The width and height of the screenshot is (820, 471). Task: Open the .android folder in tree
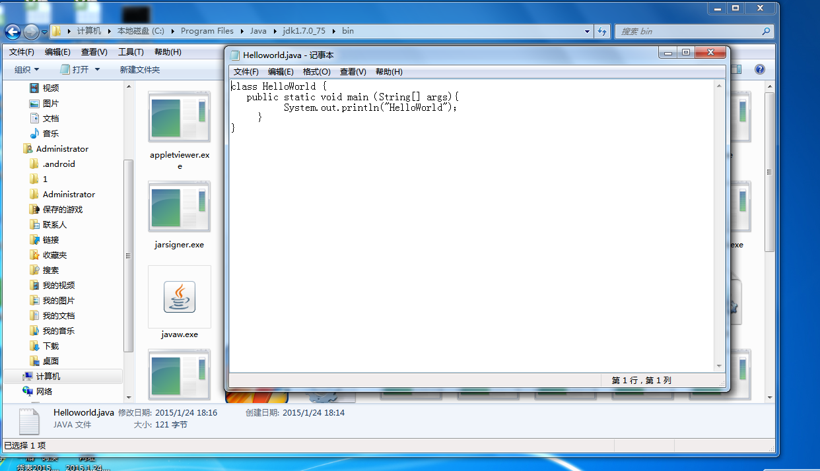(x=59, y=164)
